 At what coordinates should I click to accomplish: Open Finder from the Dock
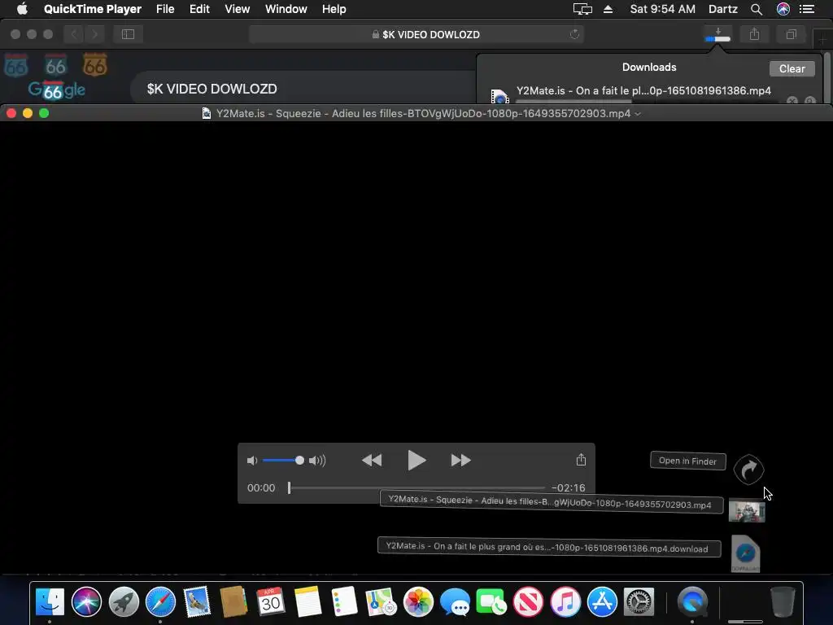click(50, 601)
